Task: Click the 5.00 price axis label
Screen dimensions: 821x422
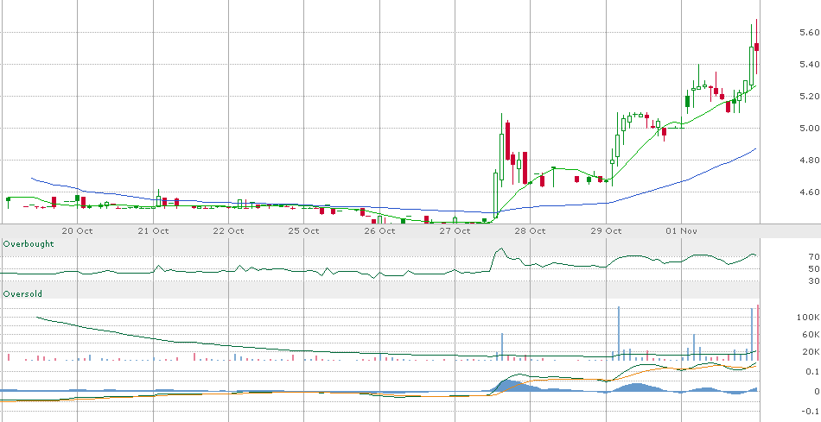Action: pos(809,128)
